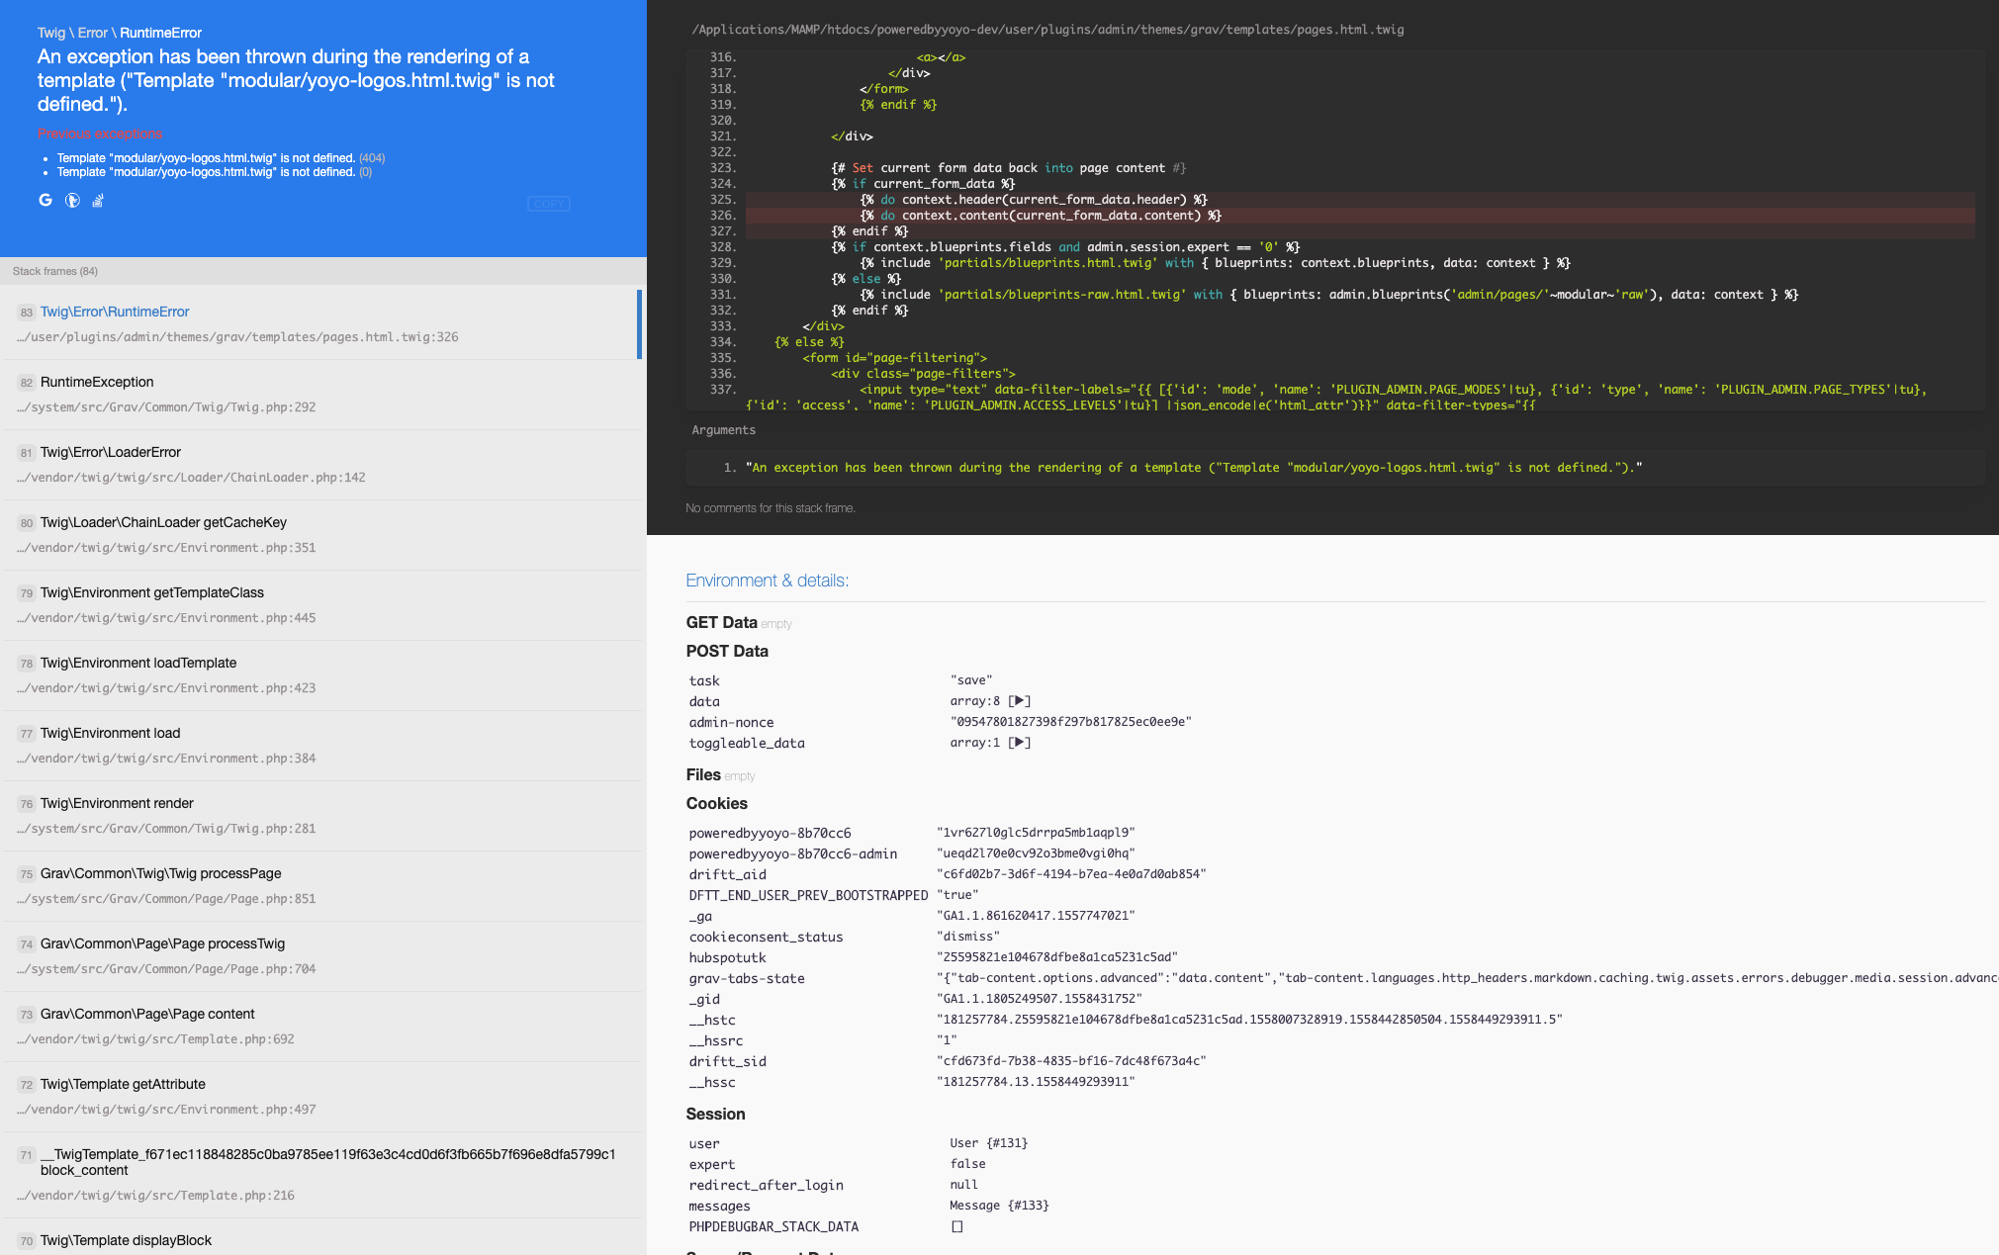Click session 'expert' value false
Image resolution: width=1999 pixels, height=1255 pixels.
[967, 1164]
